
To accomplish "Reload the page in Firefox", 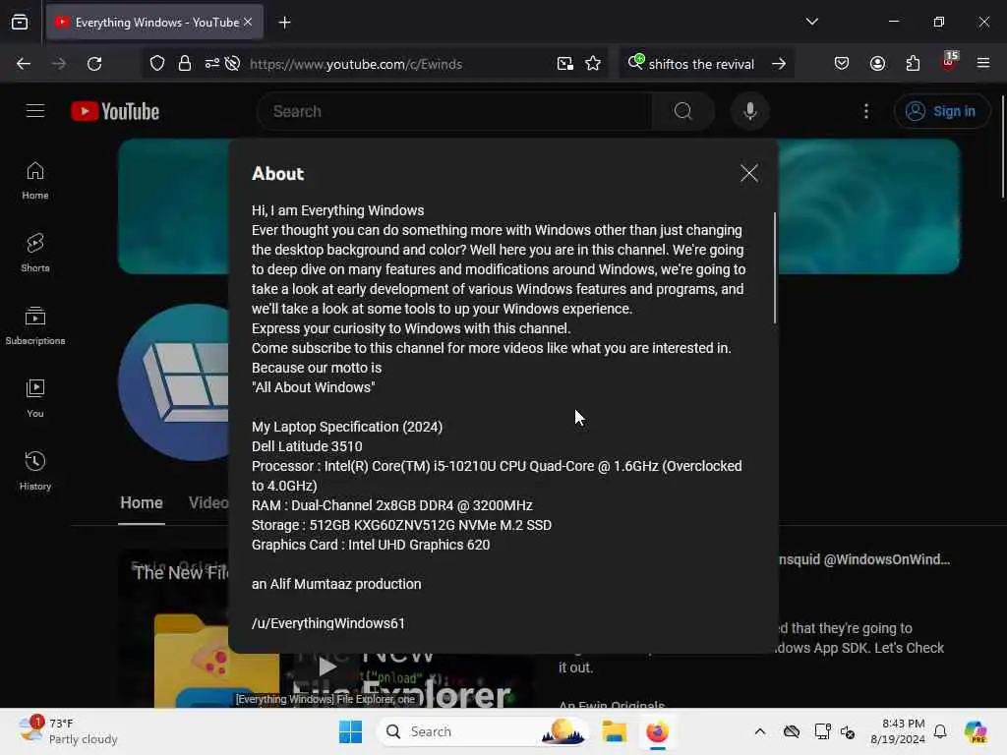I will (94, 64).
